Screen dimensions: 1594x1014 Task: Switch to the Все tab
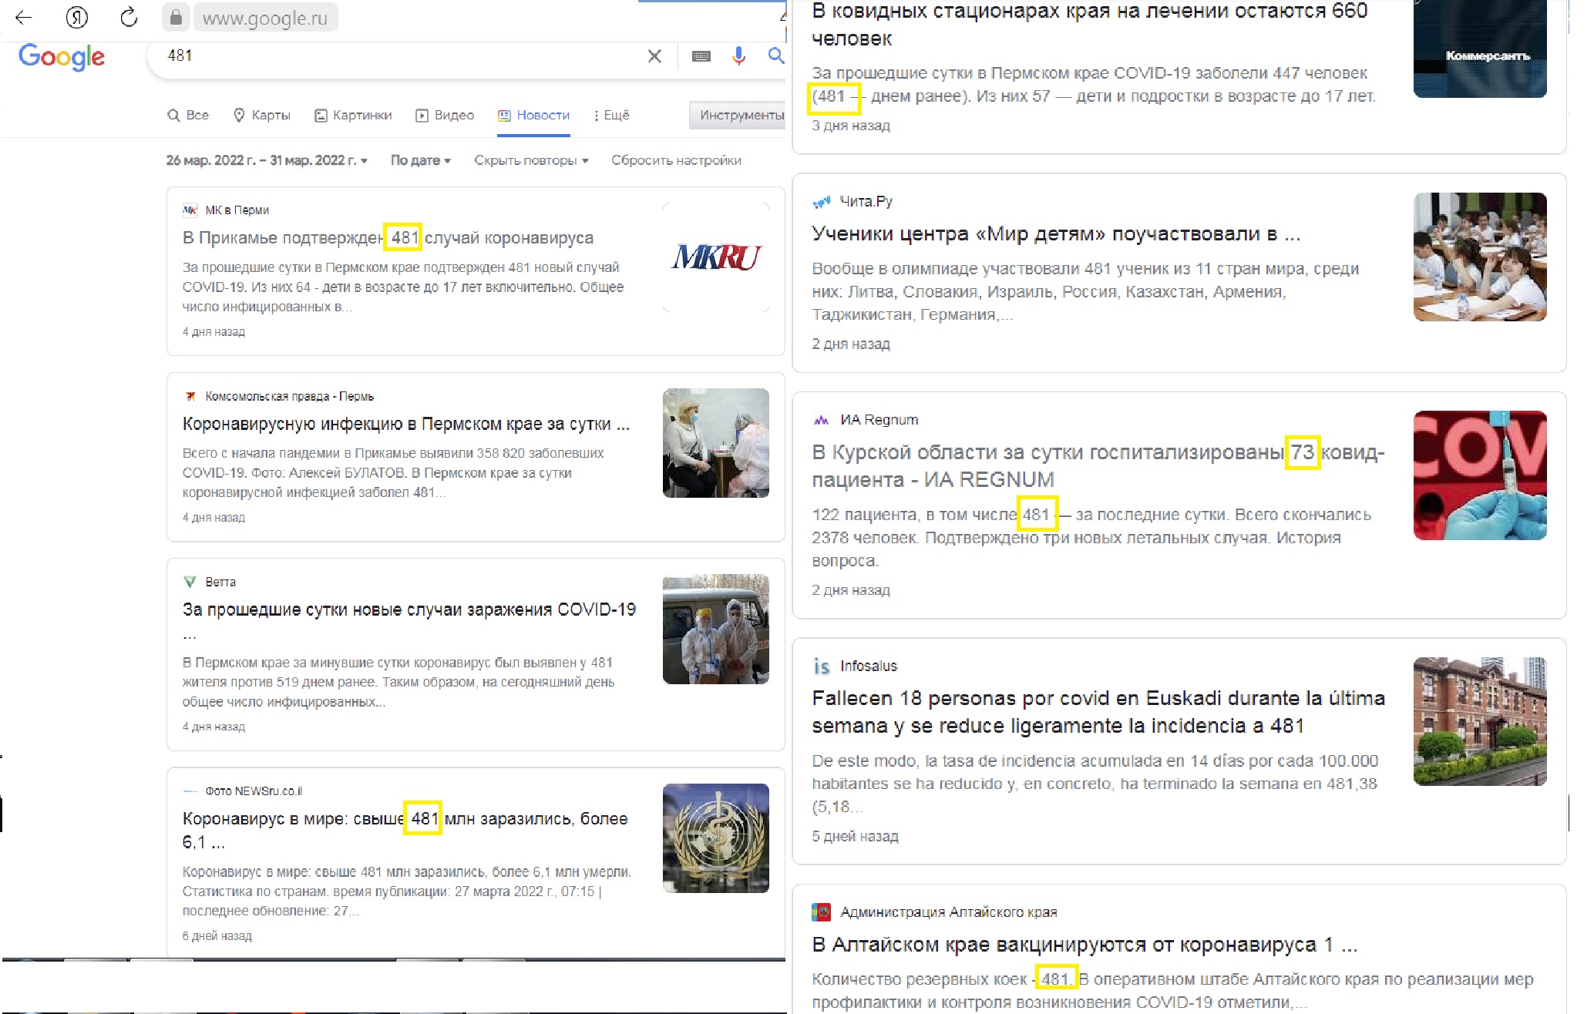click(x=188, y=115)
